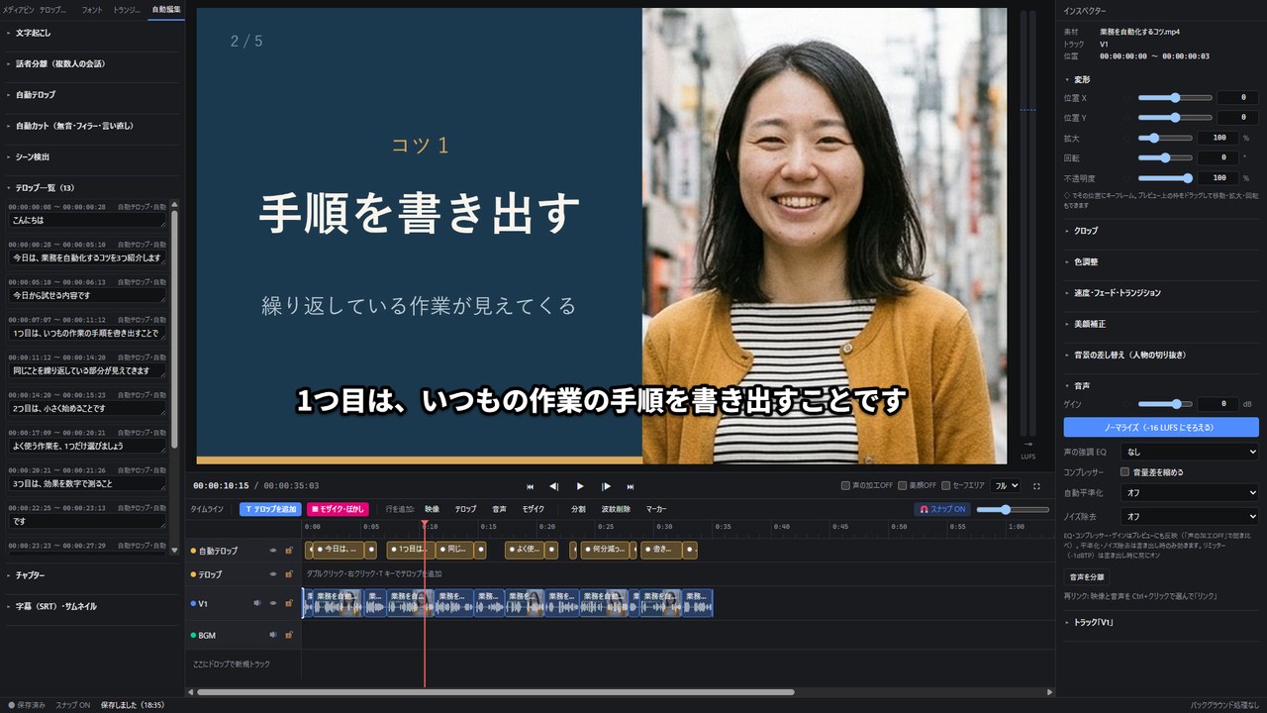Image resolution: width=1267 pixels, height=713 pixels.
Task: Toggle the eye icon on the 自動テロップ track
Action: pos(273,551)
